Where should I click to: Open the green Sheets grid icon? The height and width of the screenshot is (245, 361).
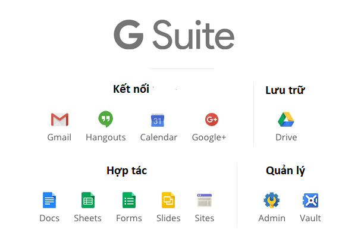[88, 200]
